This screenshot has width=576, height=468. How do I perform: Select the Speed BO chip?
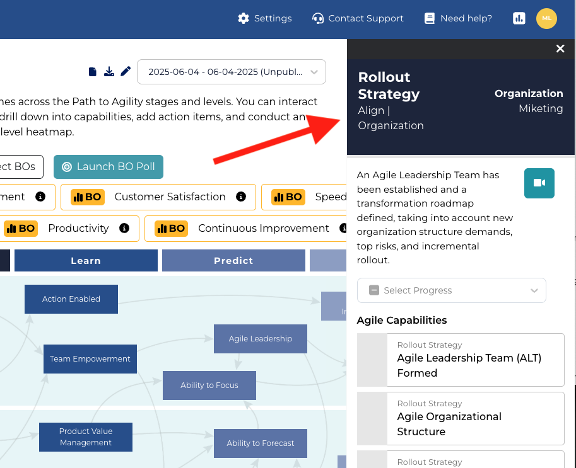tap(304, 197)
